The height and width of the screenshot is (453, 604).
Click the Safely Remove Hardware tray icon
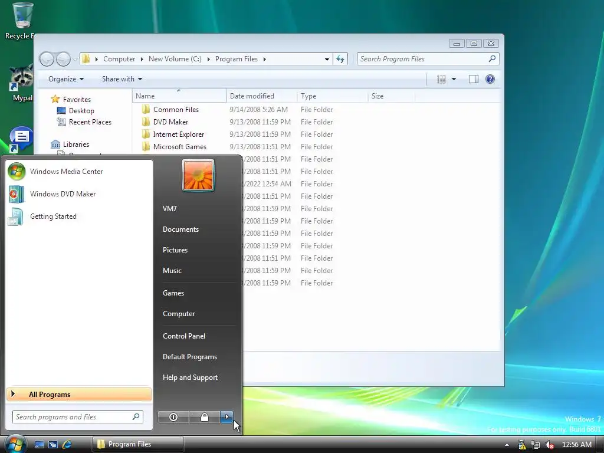tap(522, 445)
